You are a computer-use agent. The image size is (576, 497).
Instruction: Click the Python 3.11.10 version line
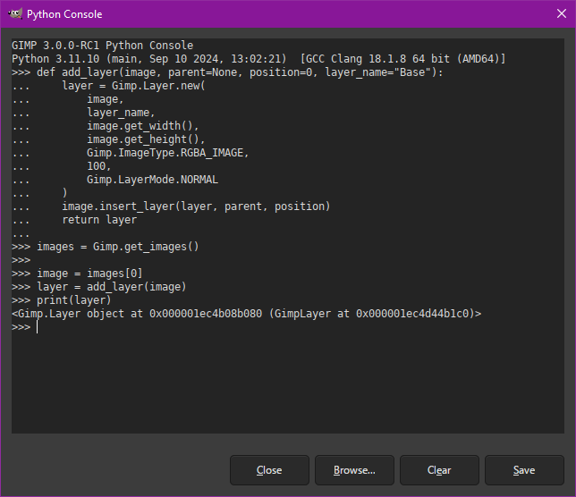tap(258, 59)
